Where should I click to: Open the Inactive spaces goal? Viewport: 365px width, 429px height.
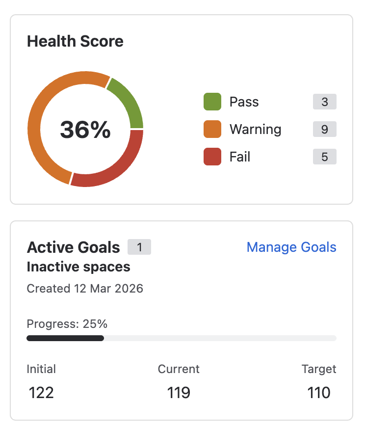click(78, 267)
